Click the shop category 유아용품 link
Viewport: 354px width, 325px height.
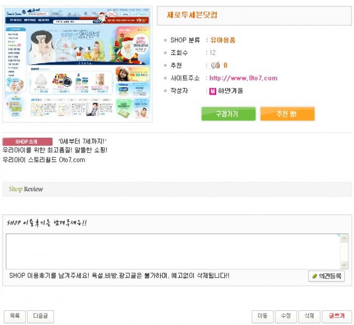(x=223, y=40)
